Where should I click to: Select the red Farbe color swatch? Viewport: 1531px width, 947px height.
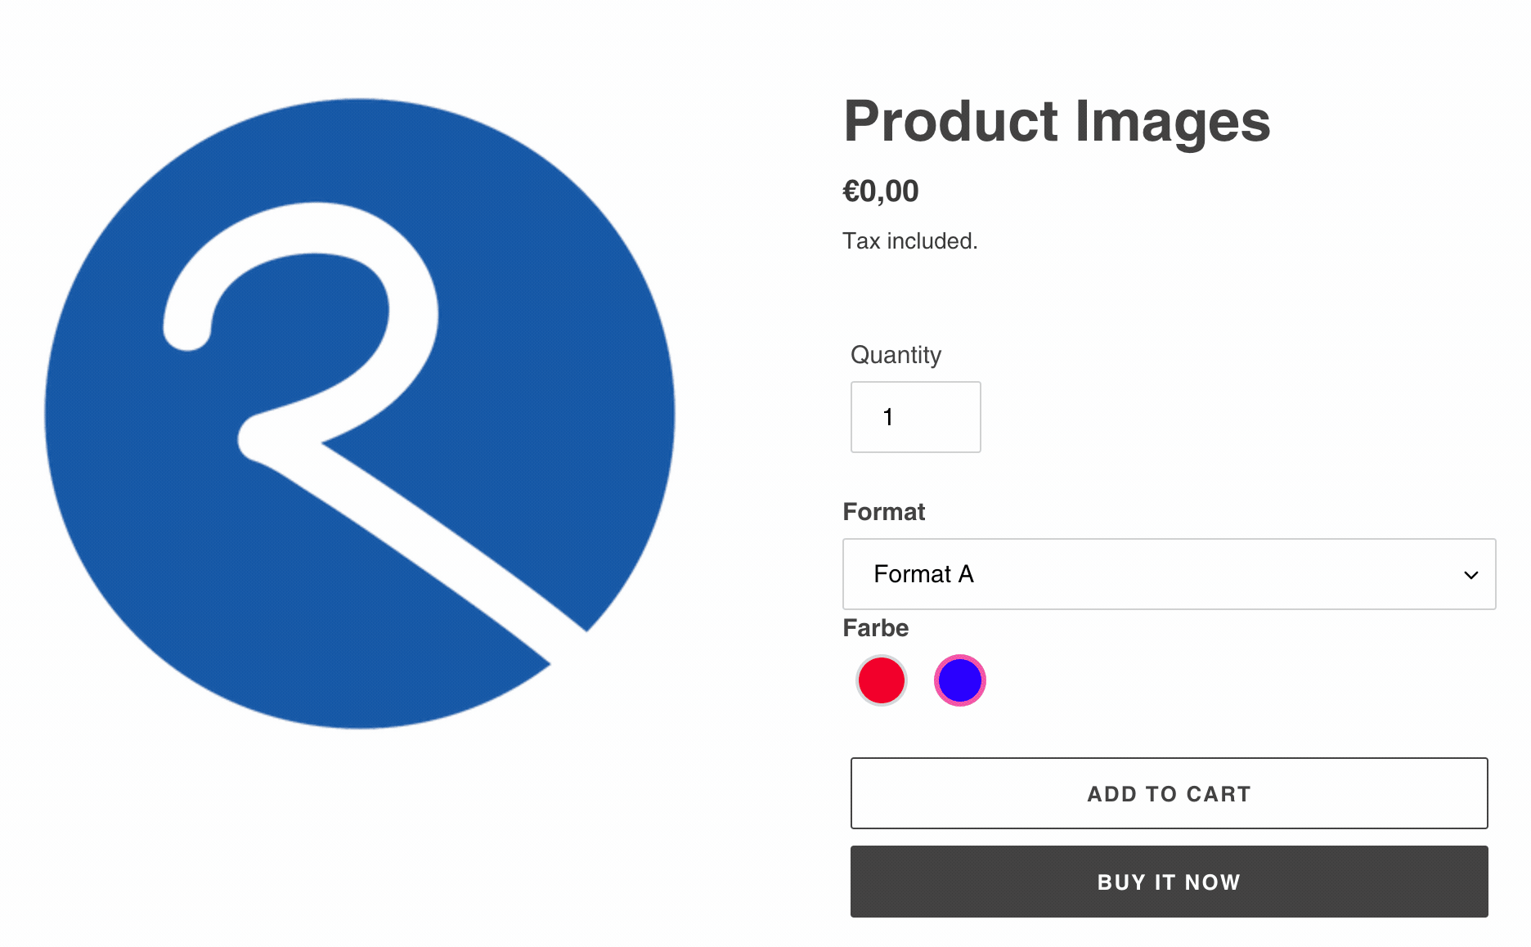tap(881, 680)
